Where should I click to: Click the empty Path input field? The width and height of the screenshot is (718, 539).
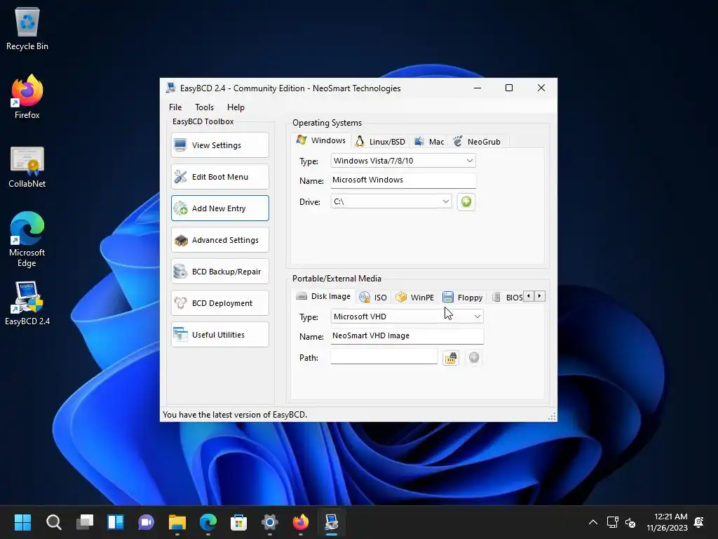(x=384, y=357)
